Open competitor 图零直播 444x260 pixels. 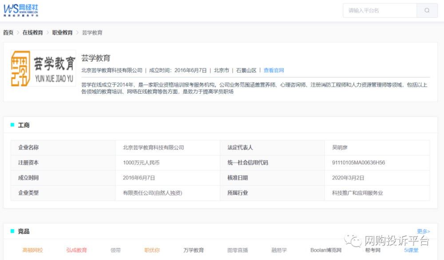[238, 250]
